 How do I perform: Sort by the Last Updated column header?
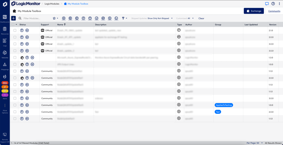[x=251, y=25]
